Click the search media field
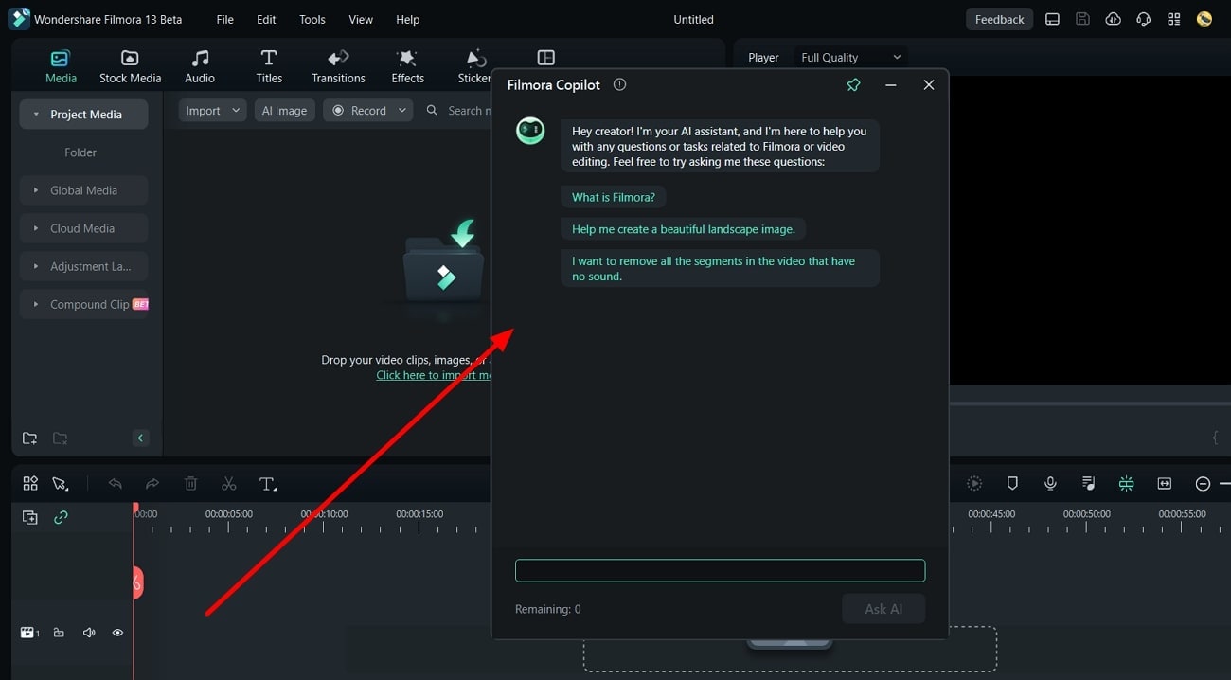 [457, 111]
